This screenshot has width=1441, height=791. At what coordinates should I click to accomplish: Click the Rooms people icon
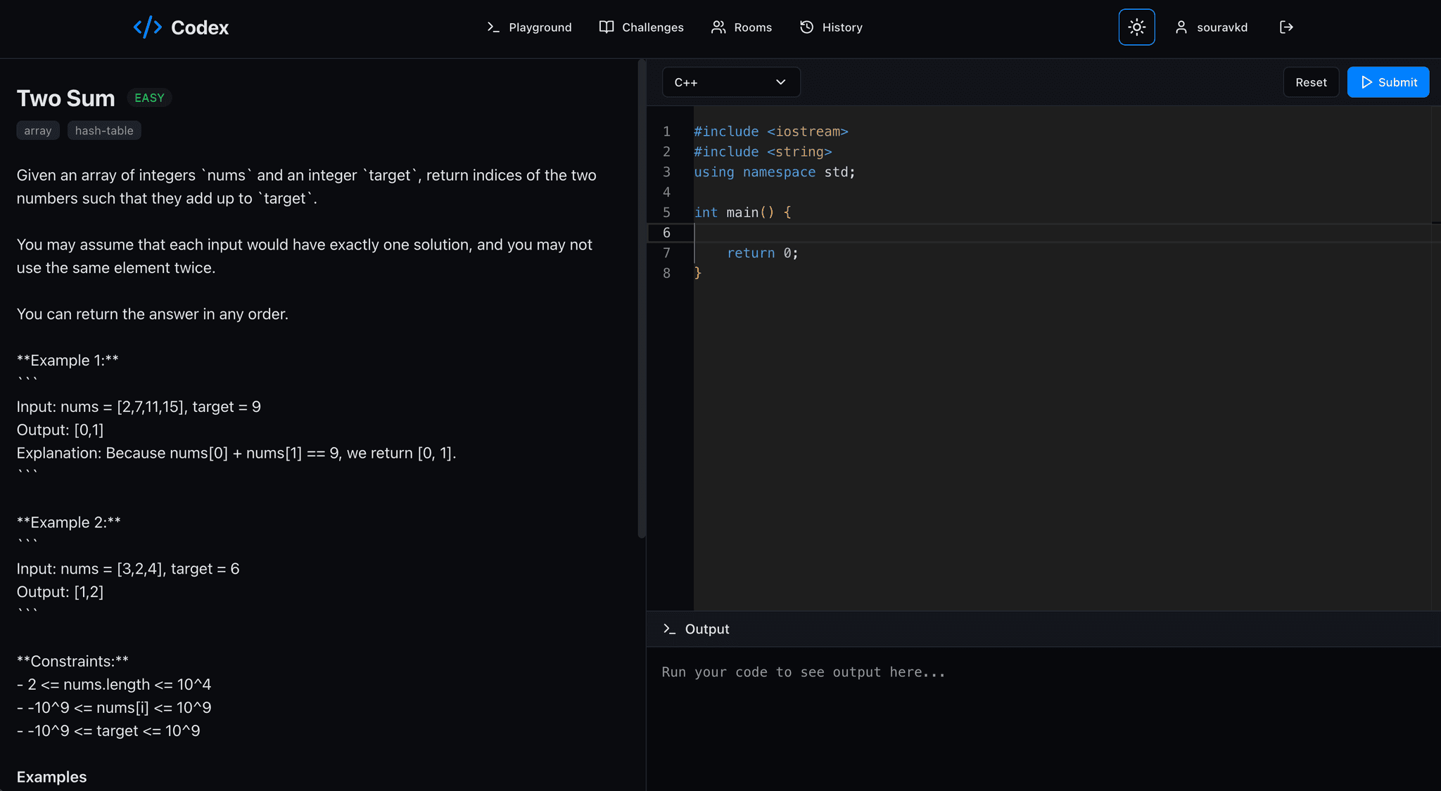718,27
